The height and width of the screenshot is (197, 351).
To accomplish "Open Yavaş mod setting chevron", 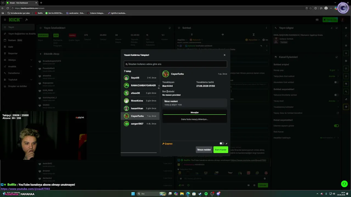I will [x=338, y=101].
